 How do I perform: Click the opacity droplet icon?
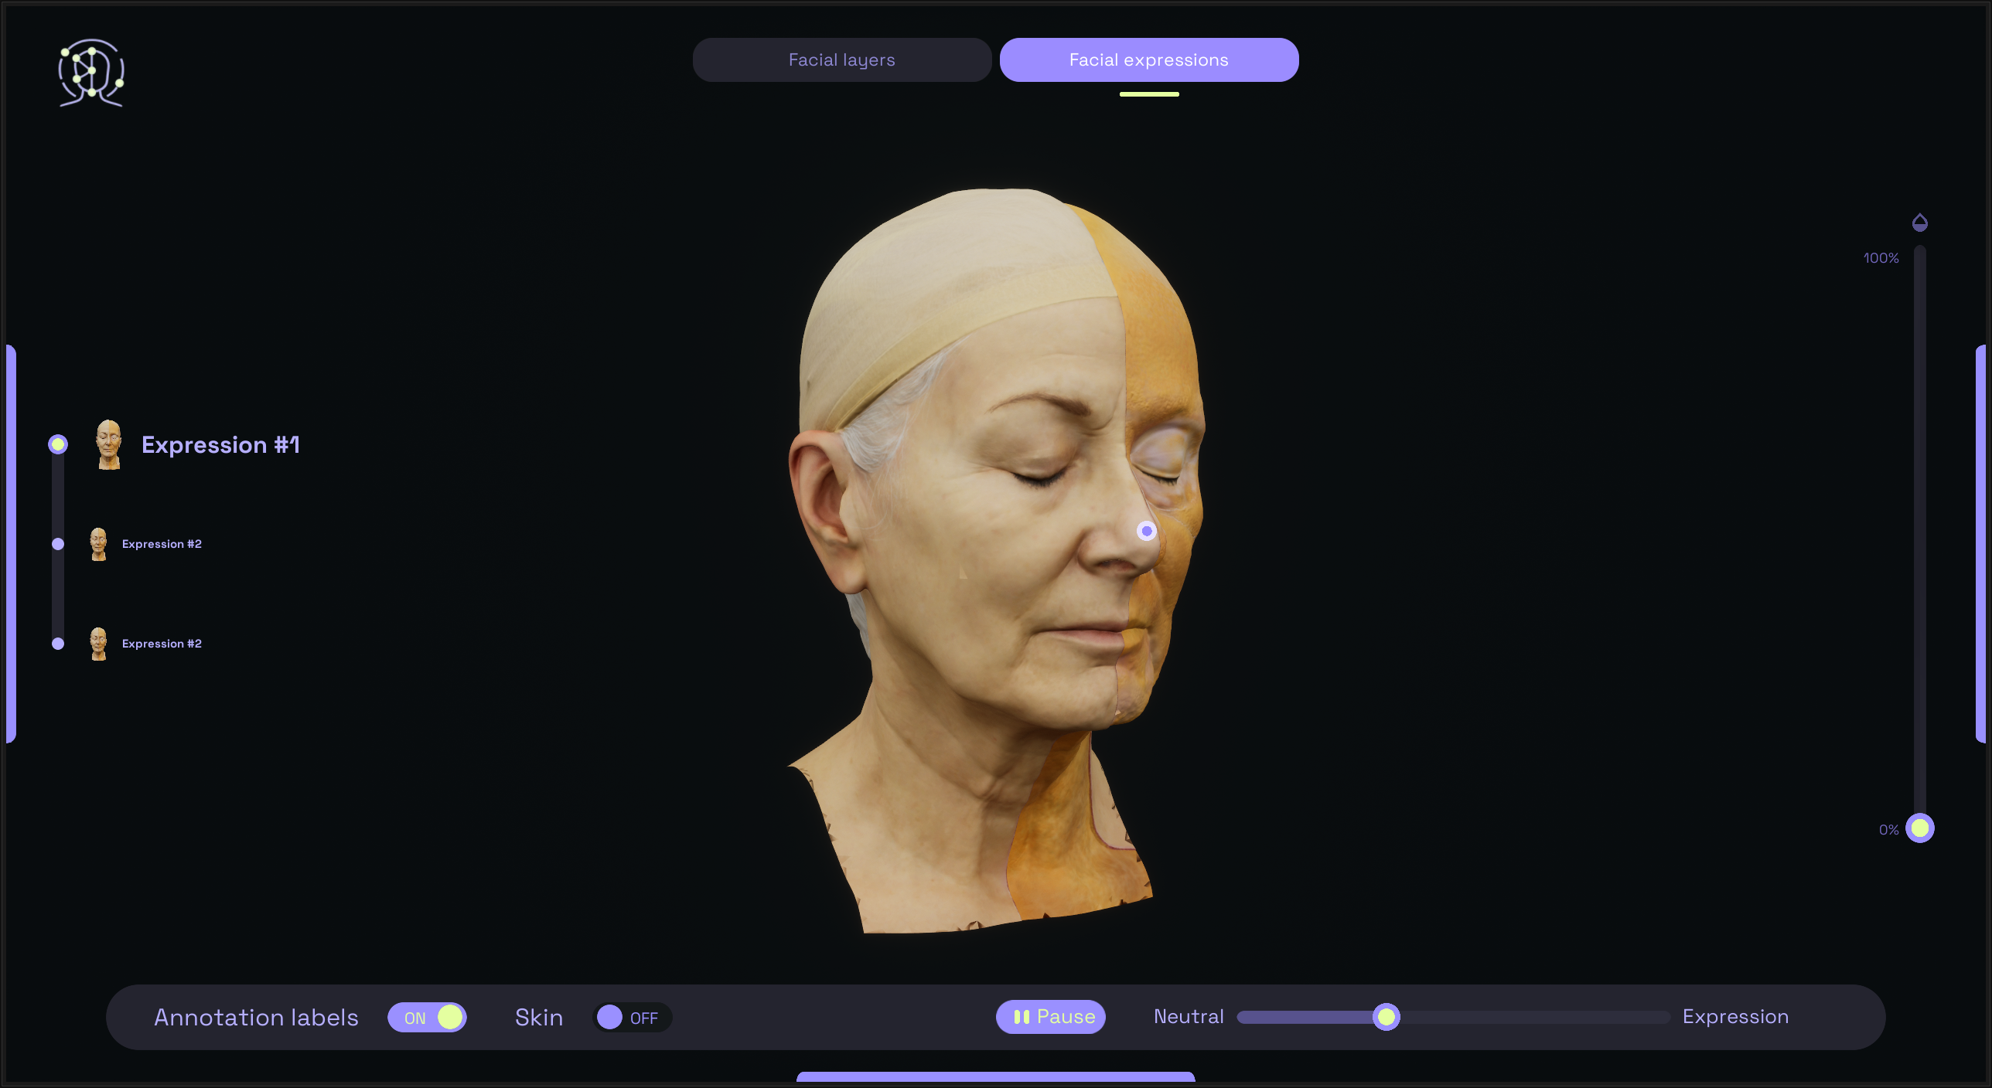point(1919,223)
